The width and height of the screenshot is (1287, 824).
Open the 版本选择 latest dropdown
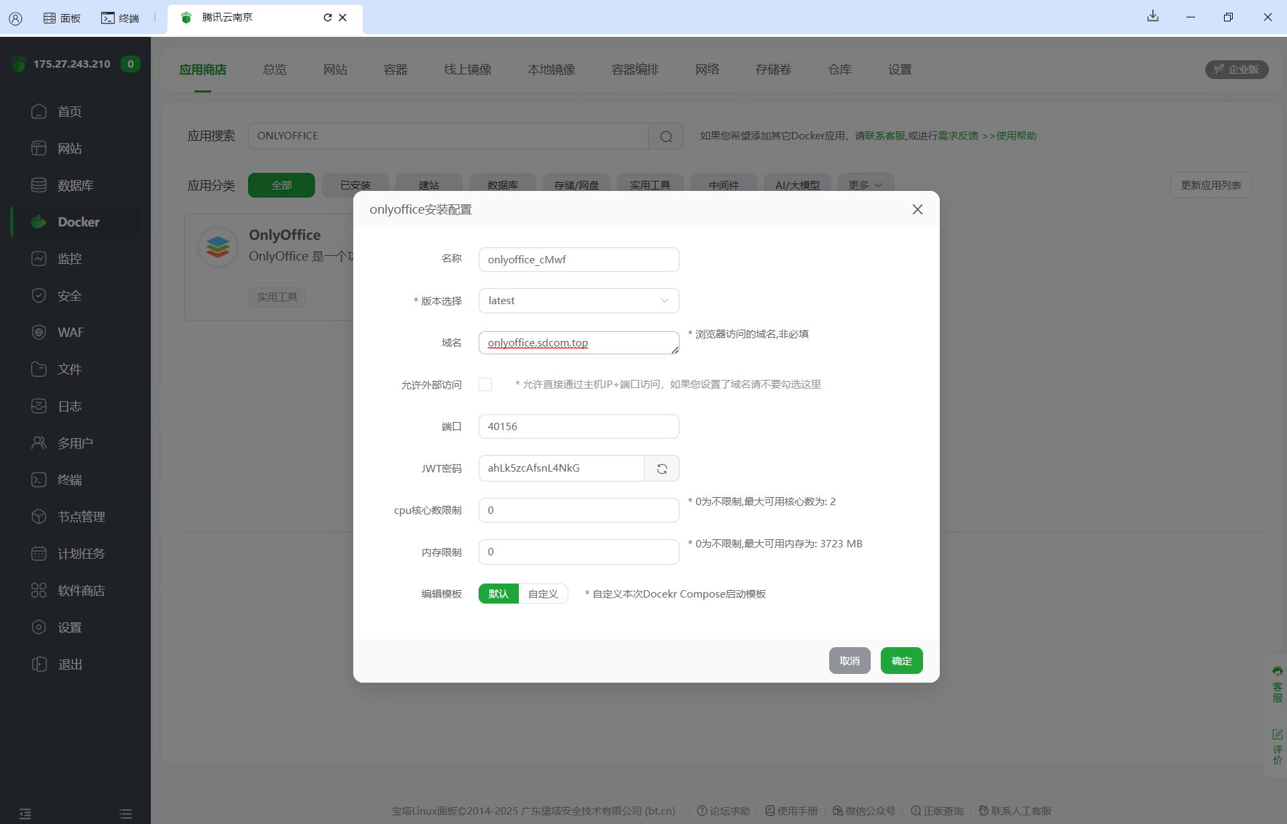coord(578,301)
